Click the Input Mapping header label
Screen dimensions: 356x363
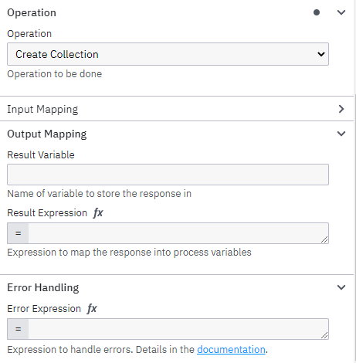point(42,110)
